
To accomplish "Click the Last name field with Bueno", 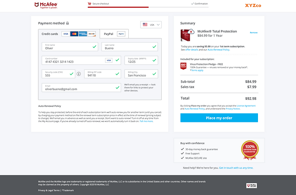I will (130, 47).
